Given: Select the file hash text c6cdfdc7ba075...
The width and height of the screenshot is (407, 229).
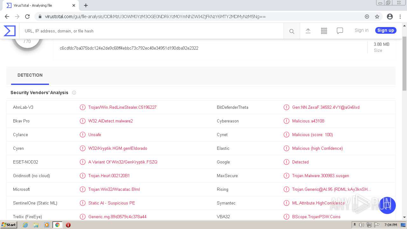Looking at the screenshot, I should pyautogui.click(x=129, y=48).
